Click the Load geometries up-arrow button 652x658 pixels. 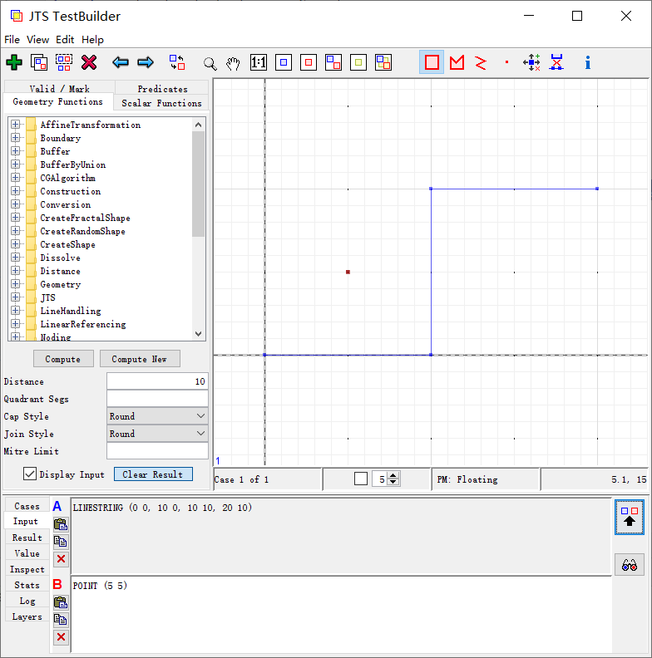(x=630, y=517)
